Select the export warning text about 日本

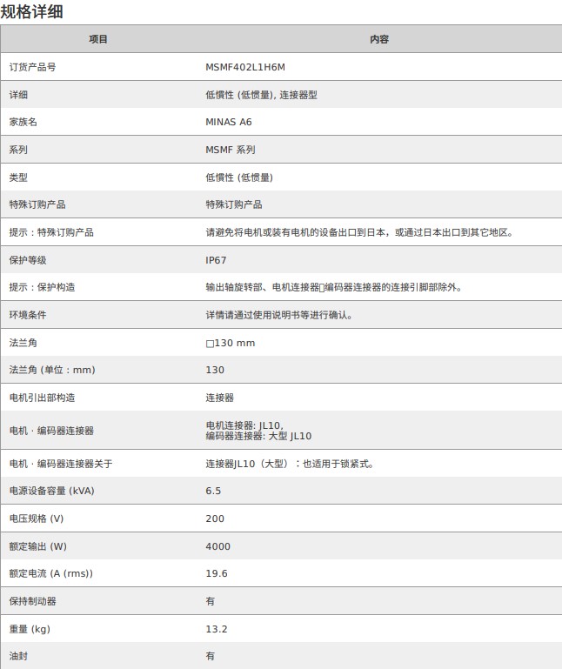(358, 232)
